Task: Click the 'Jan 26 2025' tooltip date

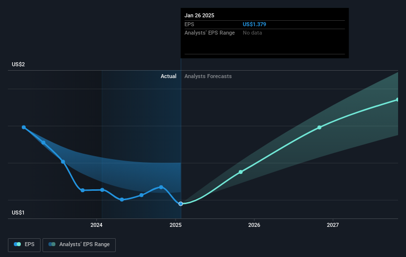Action: pos(199,15)
